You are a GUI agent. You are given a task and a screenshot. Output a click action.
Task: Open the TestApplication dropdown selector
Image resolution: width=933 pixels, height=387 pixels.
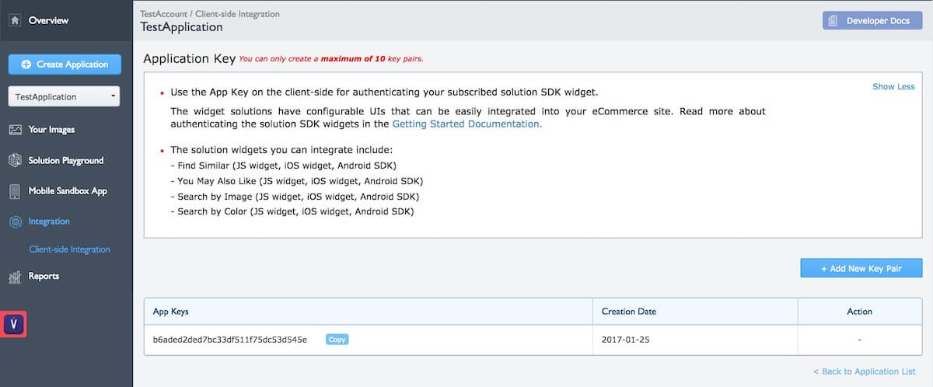pos(64,96)
